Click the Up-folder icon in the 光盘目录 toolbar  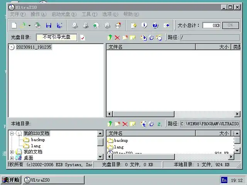coord(110,37)
